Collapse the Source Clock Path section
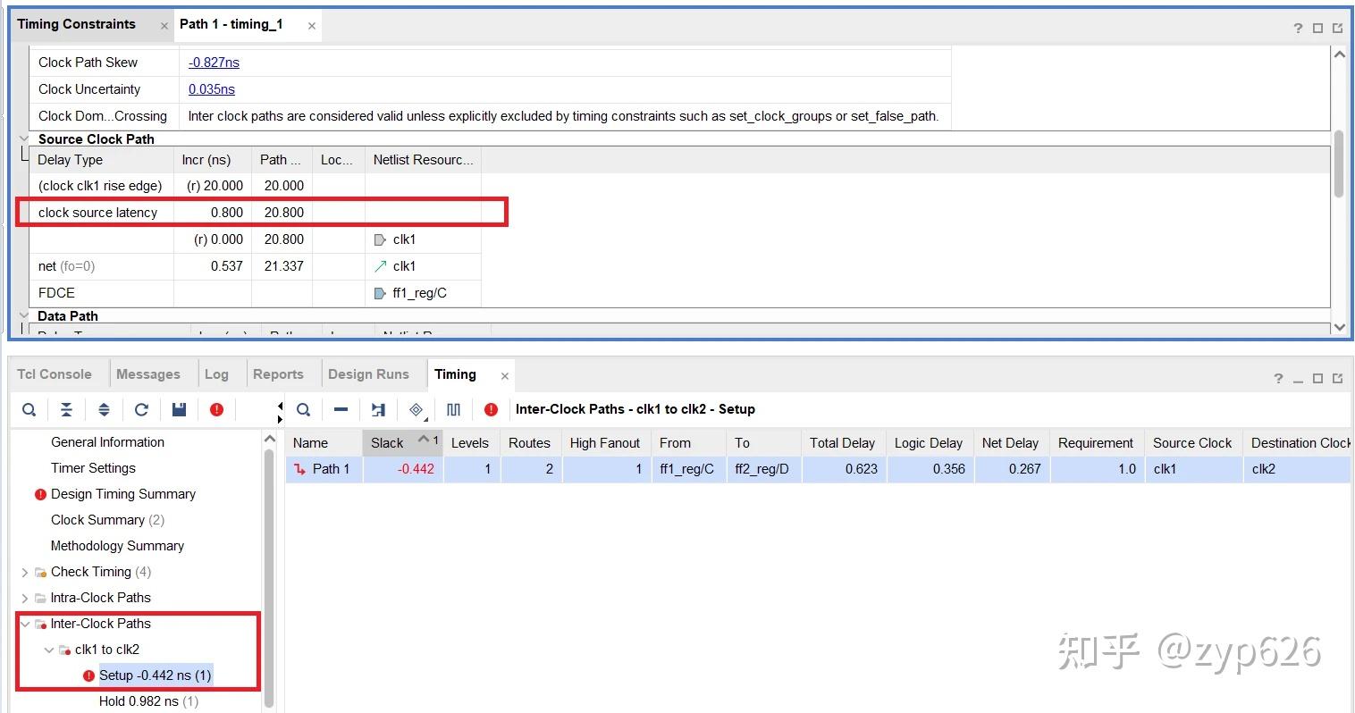 [x=24, y=138]
